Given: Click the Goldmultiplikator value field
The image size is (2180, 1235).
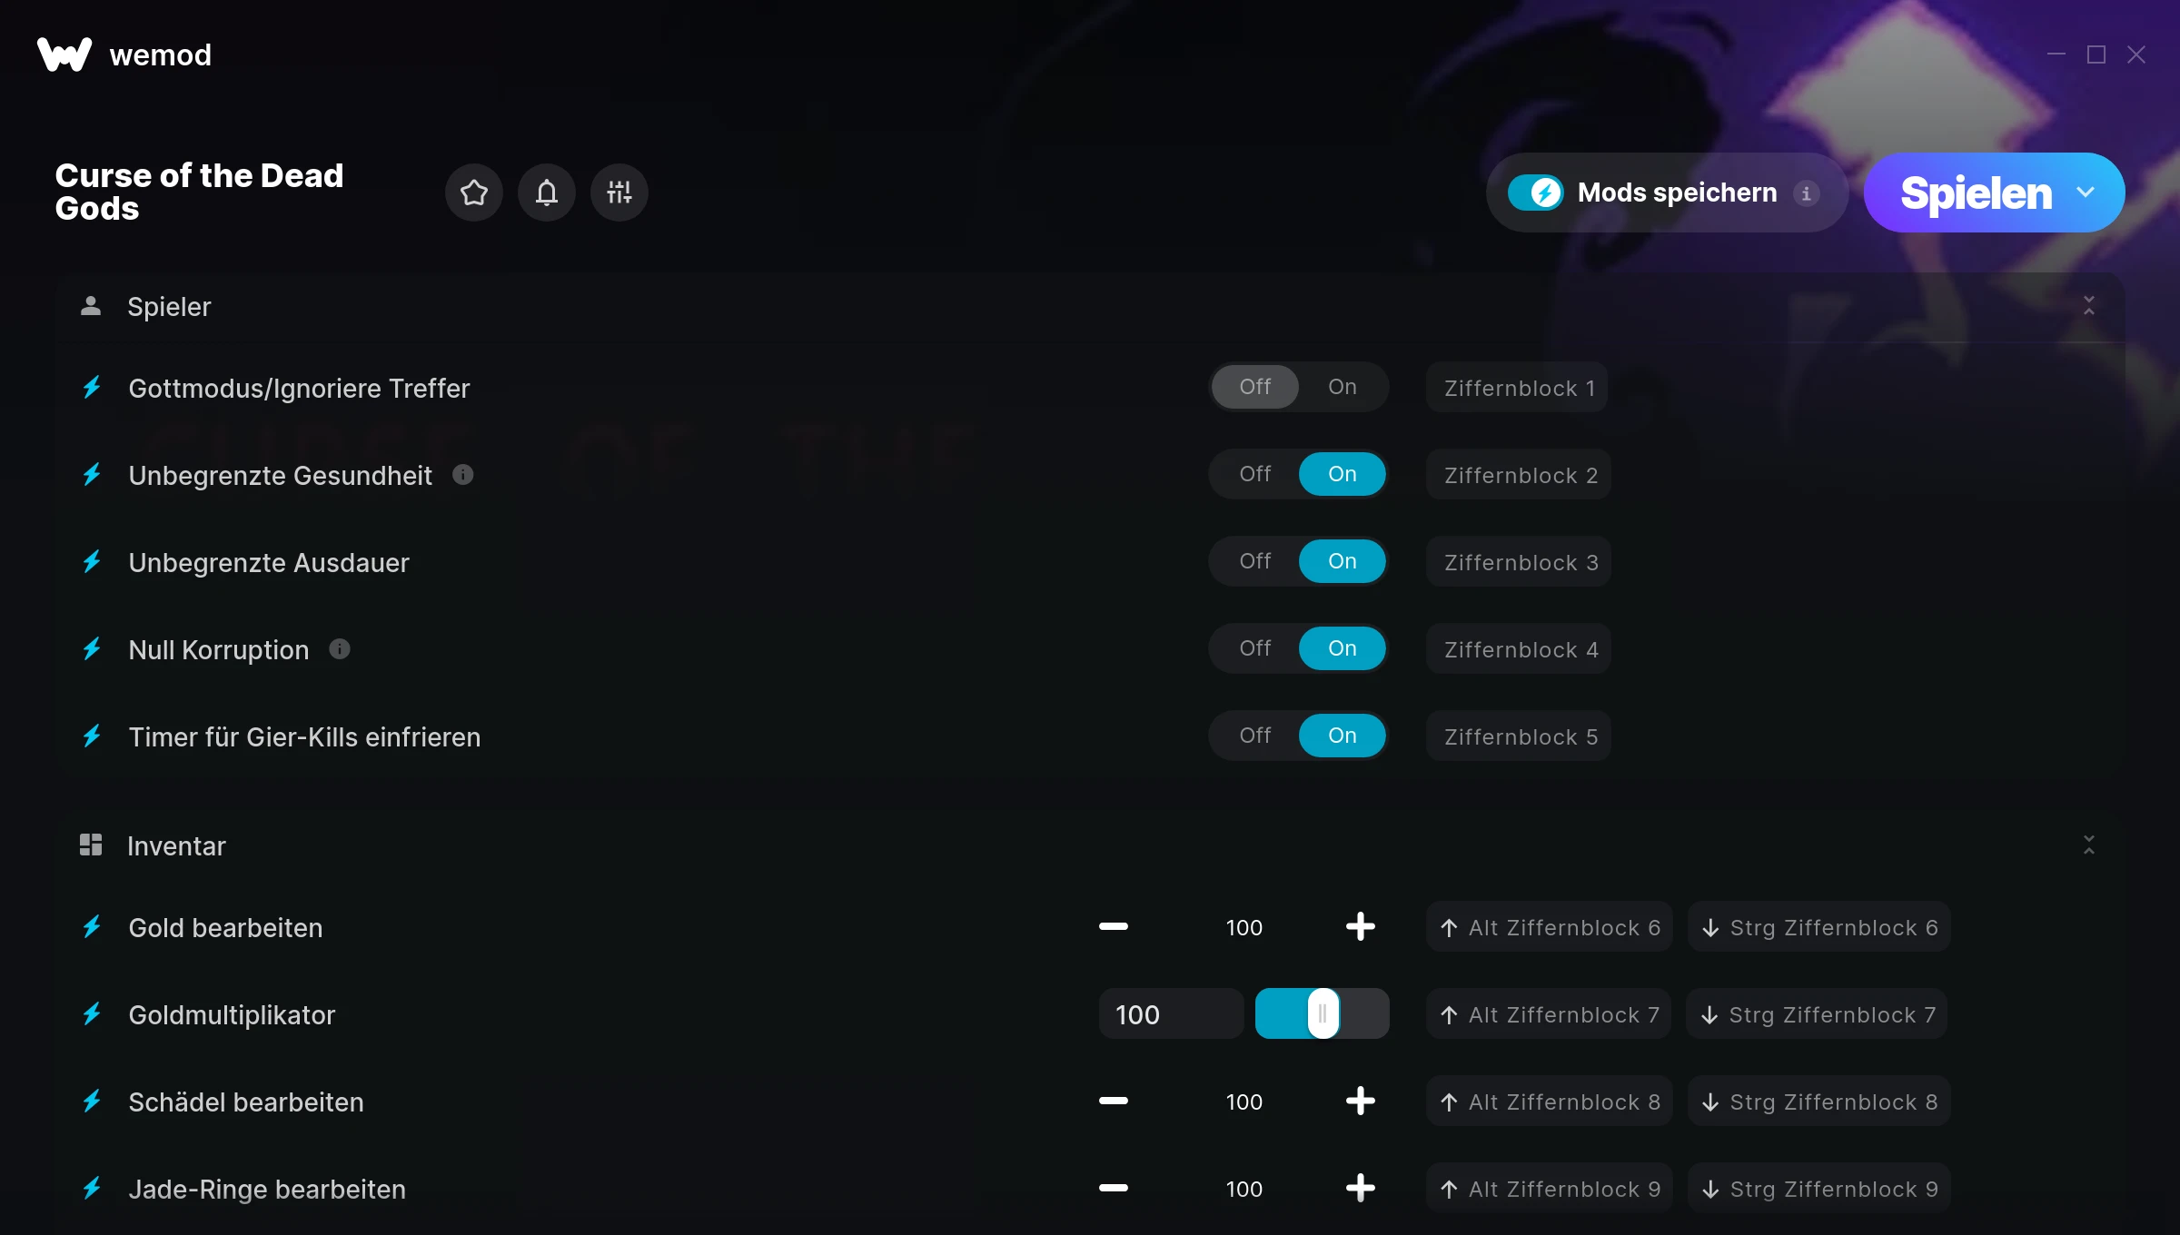Looking at the screenshot, I should point(1171,1013).
